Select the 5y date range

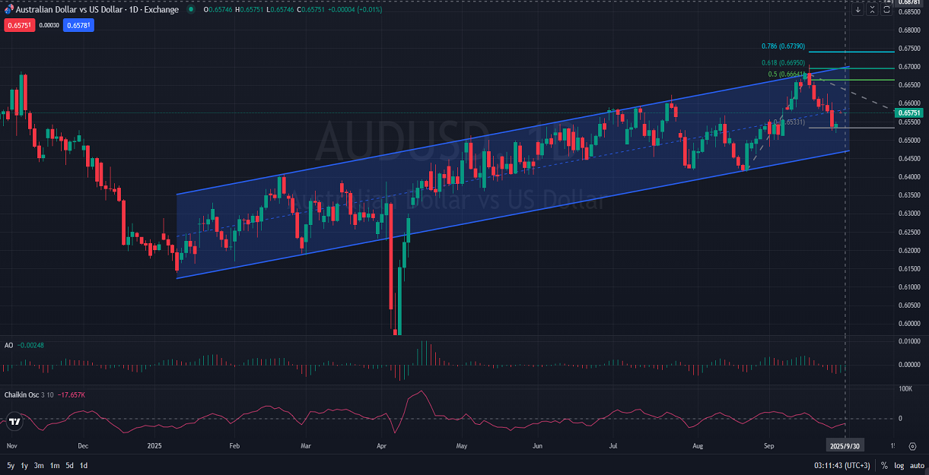point(11,465)
